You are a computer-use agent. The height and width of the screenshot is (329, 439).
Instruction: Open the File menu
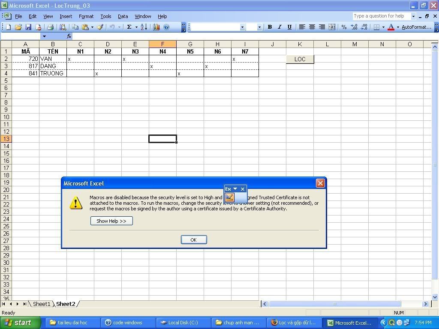(18, 16)
